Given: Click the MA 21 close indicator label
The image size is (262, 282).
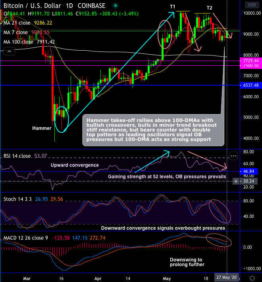Looking at the screenshot, I should click(17, 23).
